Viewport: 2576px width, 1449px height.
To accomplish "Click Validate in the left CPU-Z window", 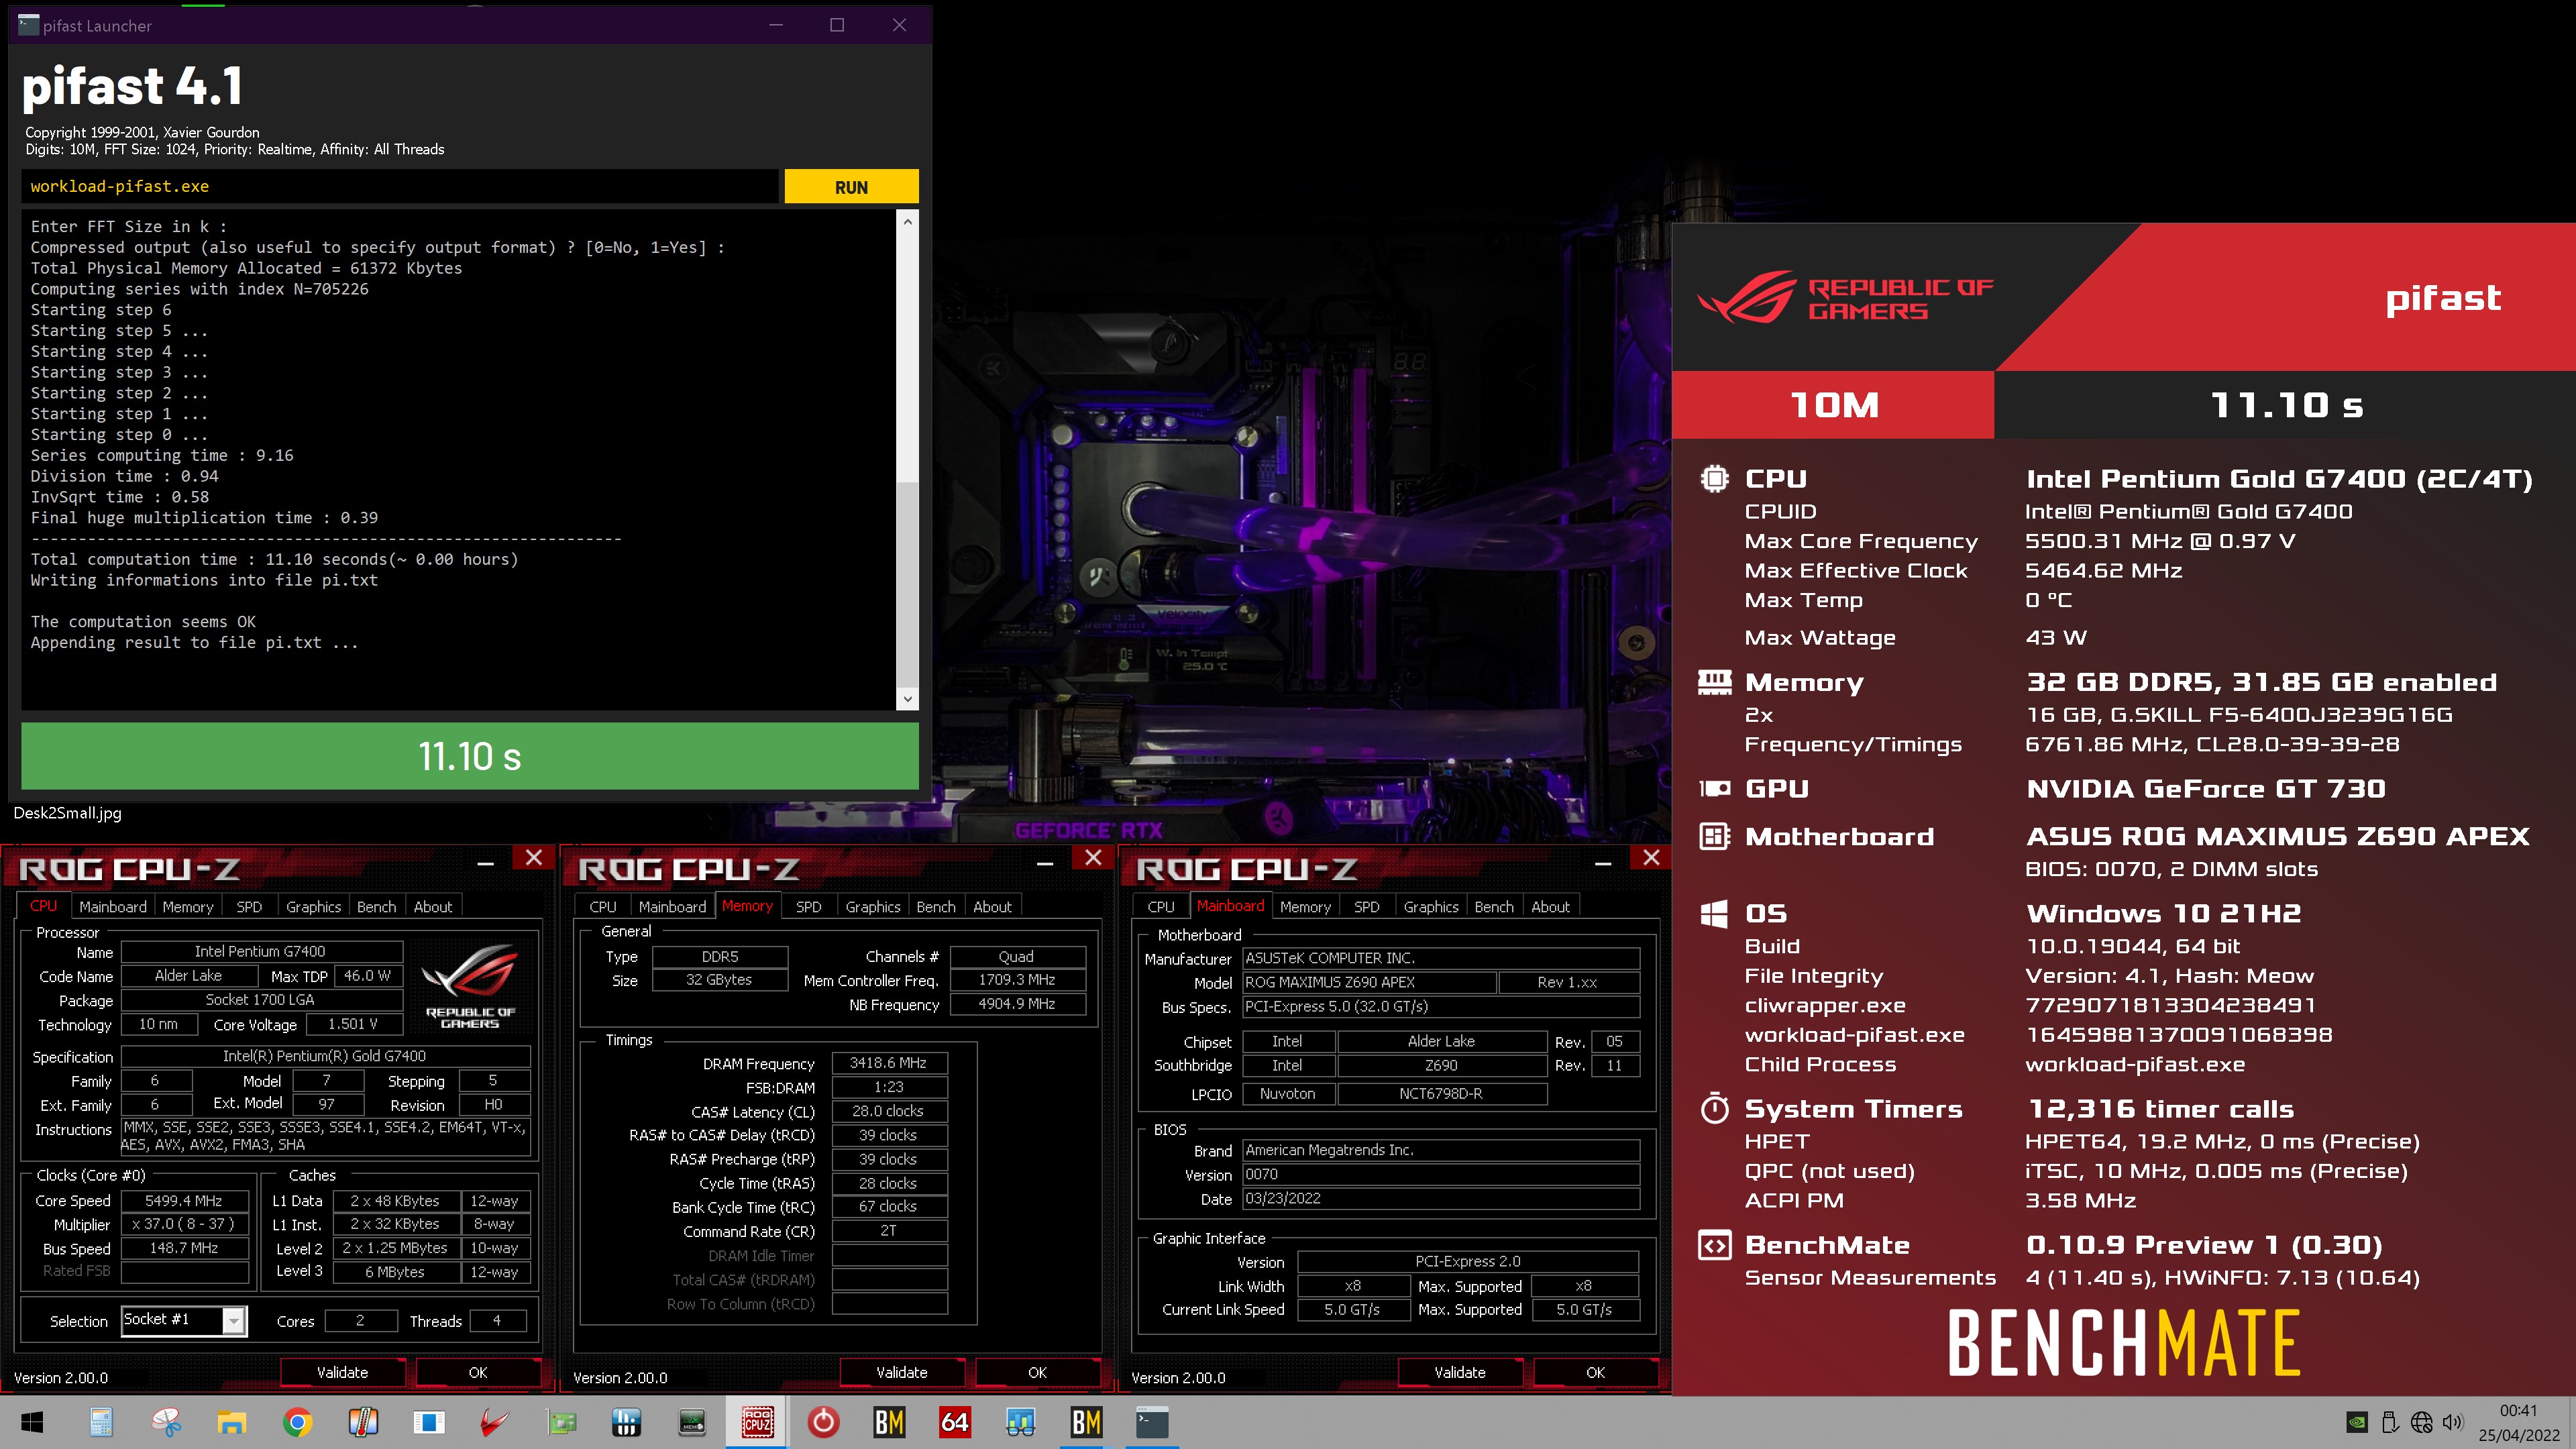I will pyautogui.click(x=343, y=1372).
